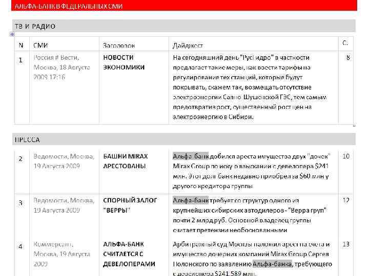Click highlighted 'Альфа-банка' in row 4 digest
The width and height of the screenshot is (369, 276).
[272, 264]
